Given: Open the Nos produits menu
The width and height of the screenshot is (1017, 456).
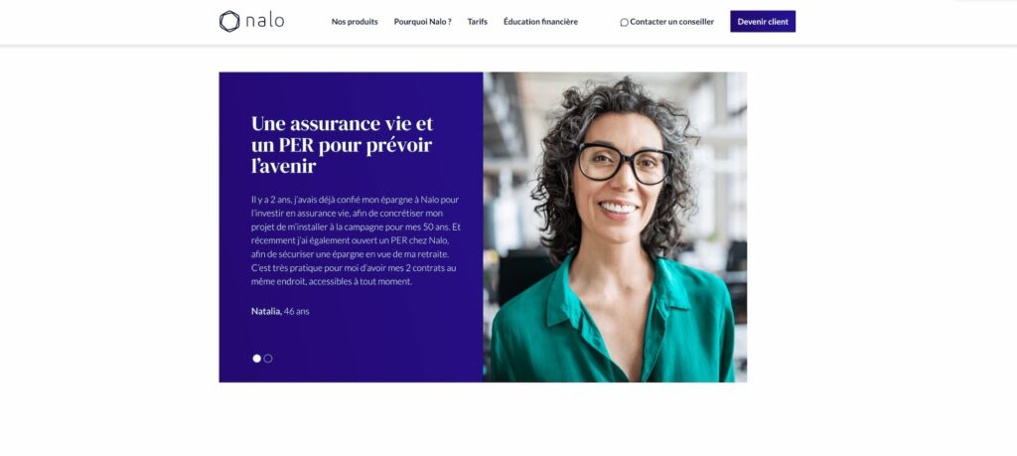Looking at the screenshot, I should tap(355, 22).
